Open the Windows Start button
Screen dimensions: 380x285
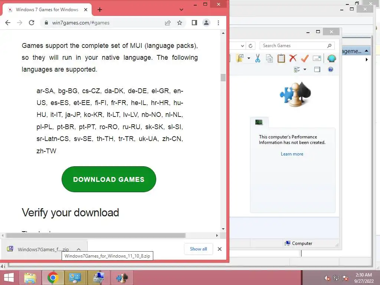tap(9, 278)
